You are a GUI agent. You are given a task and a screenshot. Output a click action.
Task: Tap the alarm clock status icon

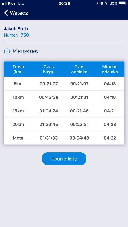(x=102, y=3)
